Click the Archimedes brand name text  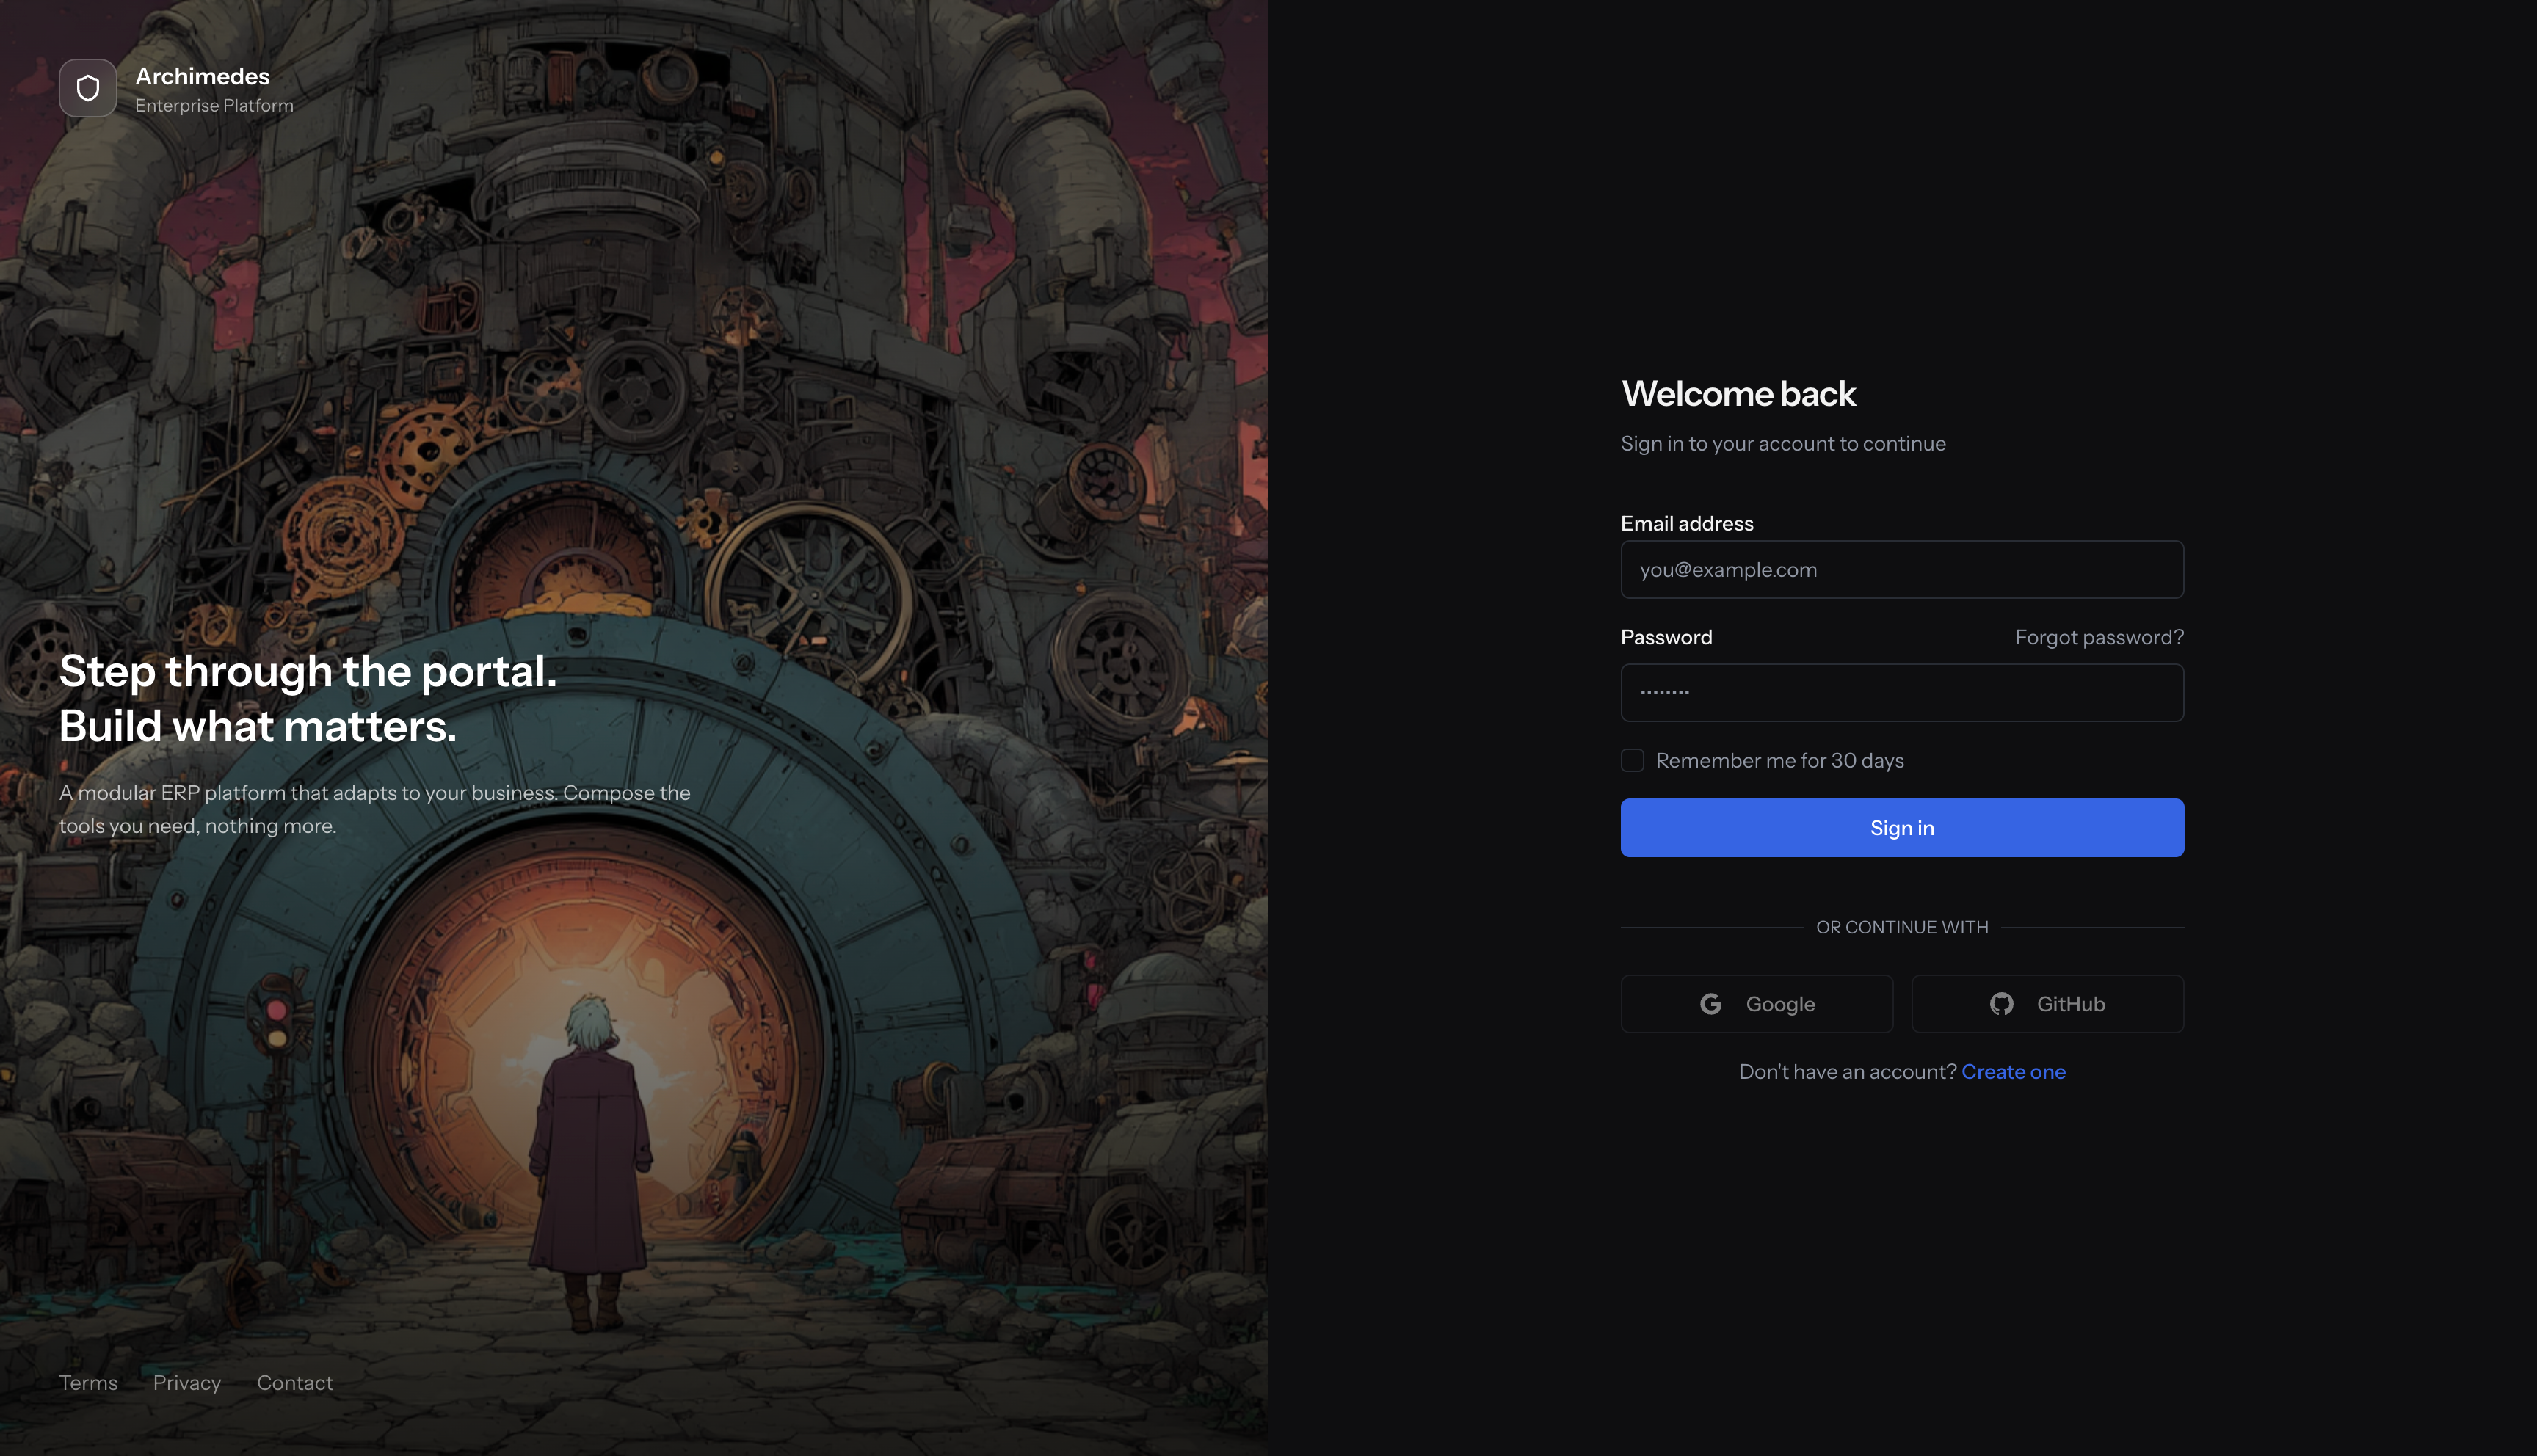tap(203, 77)
